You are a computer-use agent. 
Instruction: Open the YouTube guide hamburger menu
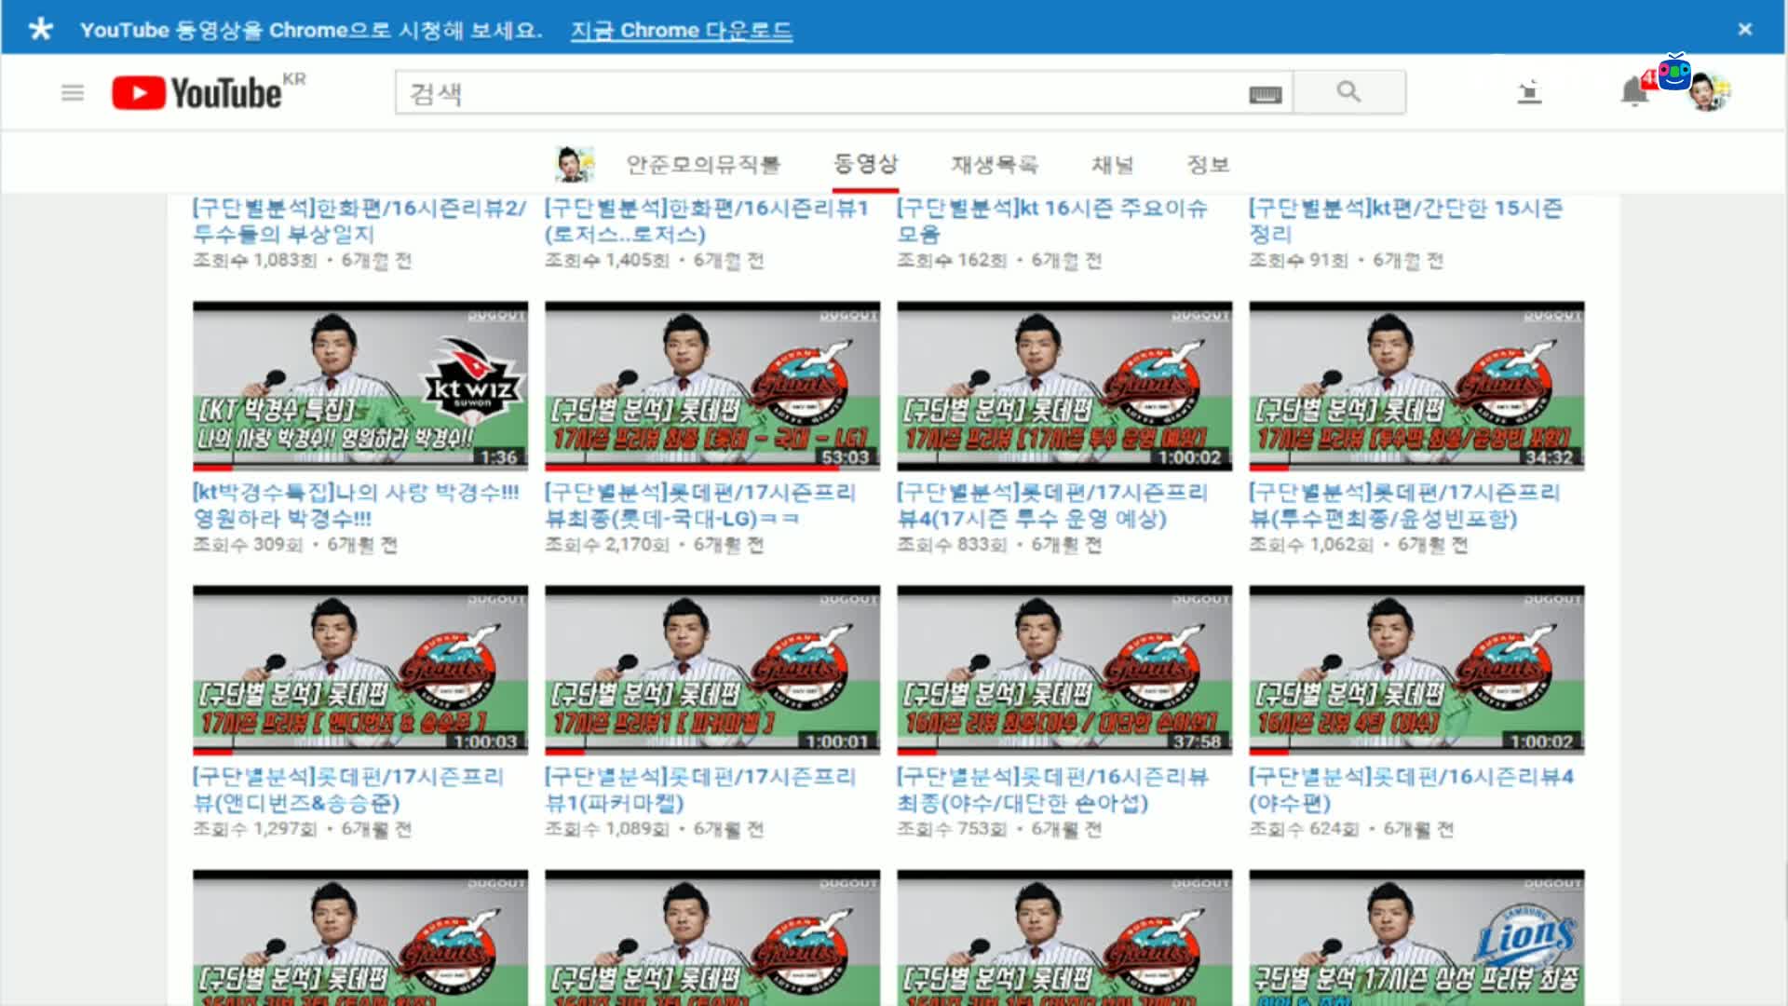(73, 92)
